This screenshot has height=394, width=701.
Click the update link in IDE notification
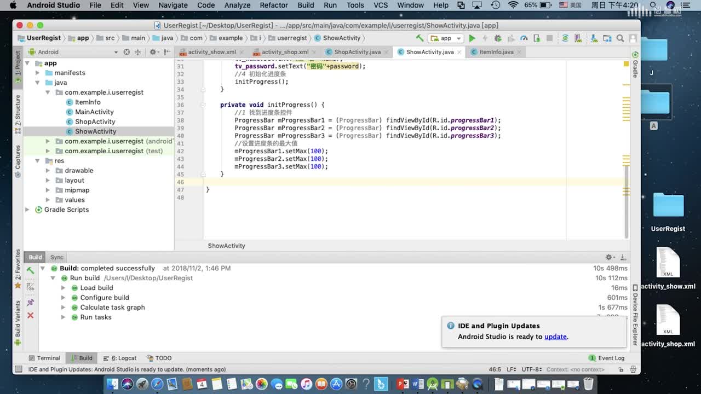pyautogui.click(x=555, y=337)
